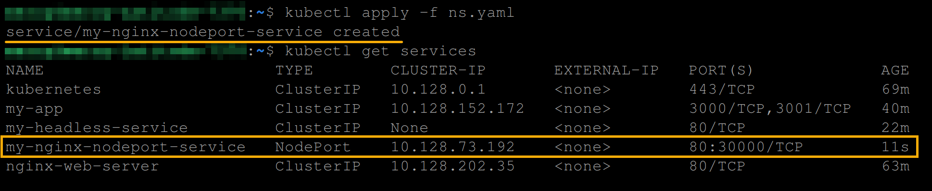Click 'service/my-nginx-nodeport-service created' output line
This screenshot has height=191, width=932.
click(x=203, y=32)
